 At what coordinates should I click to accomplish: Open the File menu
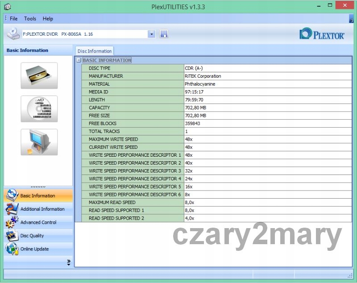pyautogui.click(x=14, y=19)
